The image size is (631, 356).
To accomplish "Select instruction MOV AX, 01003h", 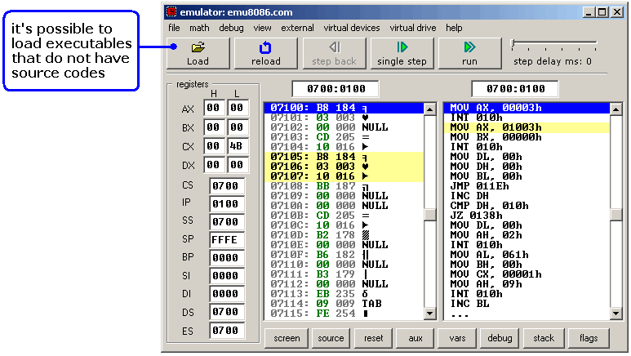I will [x=527, y=127].
